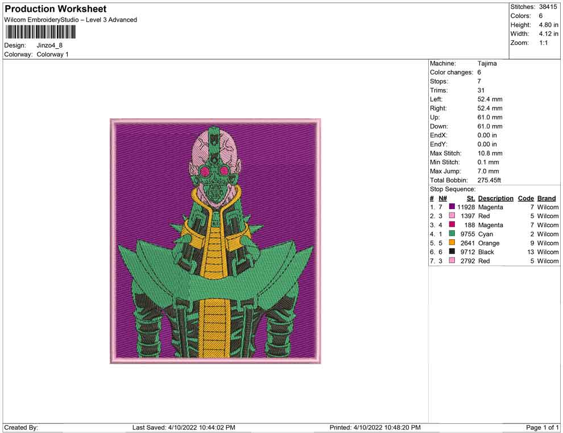Select the pink Red swatch with 2792 stitches

coord(452,260)
